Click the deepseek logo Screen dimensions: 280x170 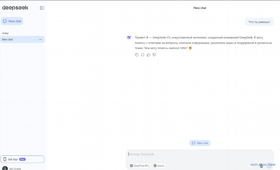(x=15, y=8)
